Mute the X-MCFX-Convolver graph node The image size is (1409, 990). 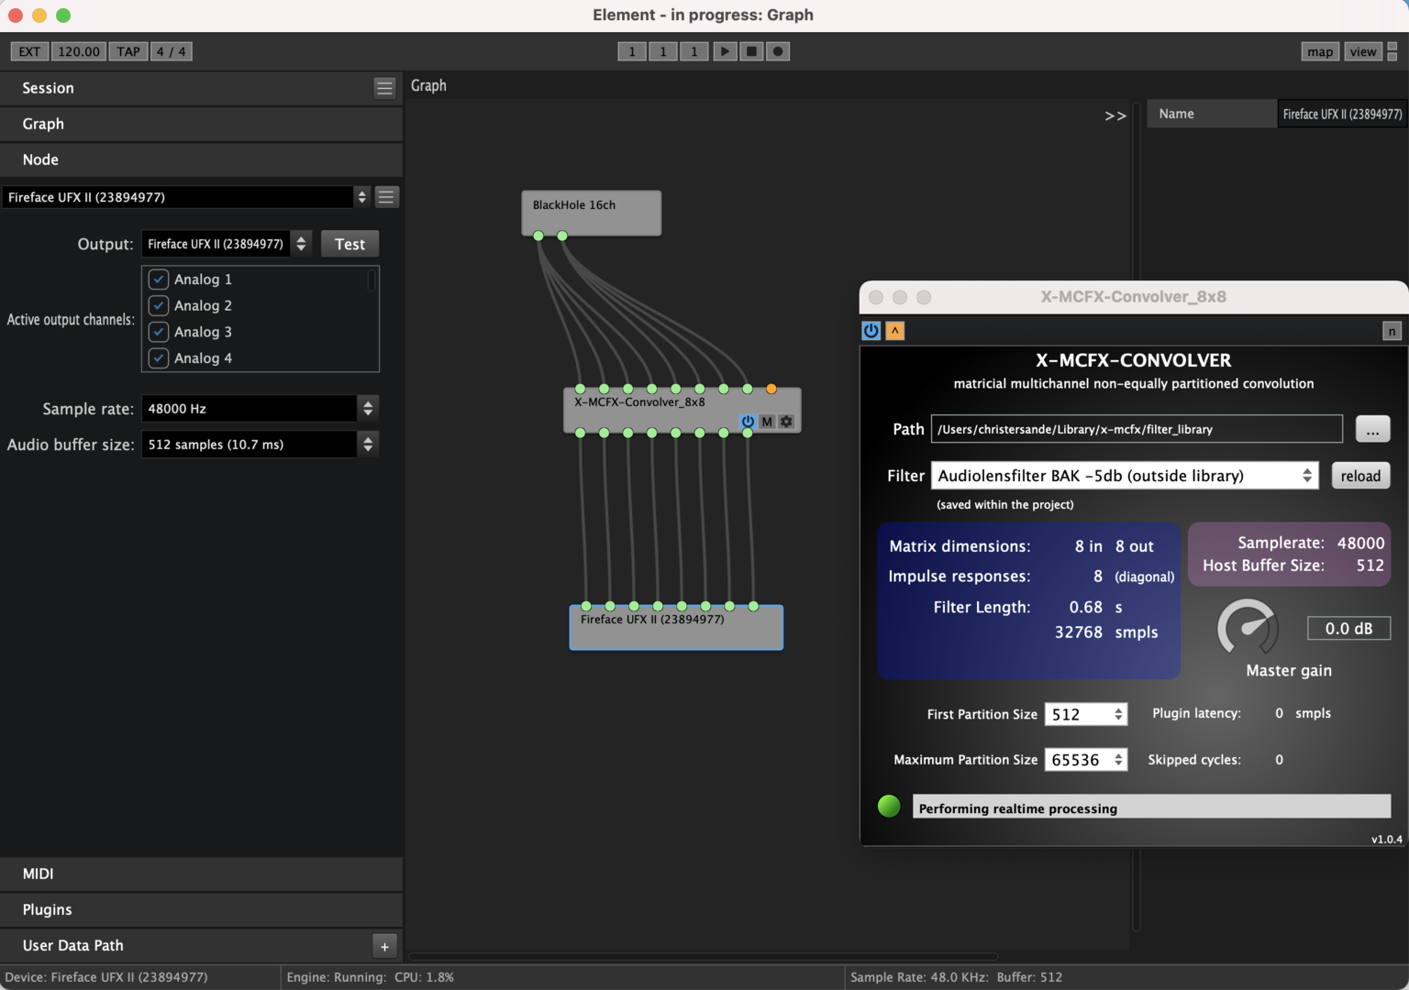coord(767,422)
